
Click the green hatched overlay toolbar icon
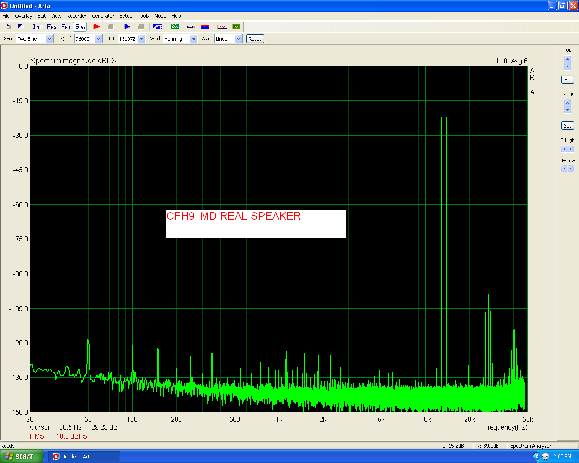click(175, 27)
